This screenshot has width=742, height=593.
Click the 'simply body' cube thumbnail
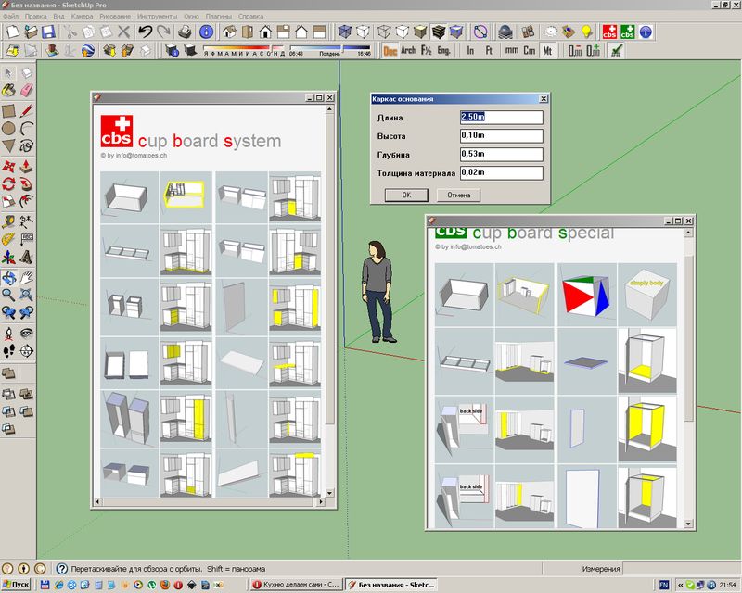point(646,295)
